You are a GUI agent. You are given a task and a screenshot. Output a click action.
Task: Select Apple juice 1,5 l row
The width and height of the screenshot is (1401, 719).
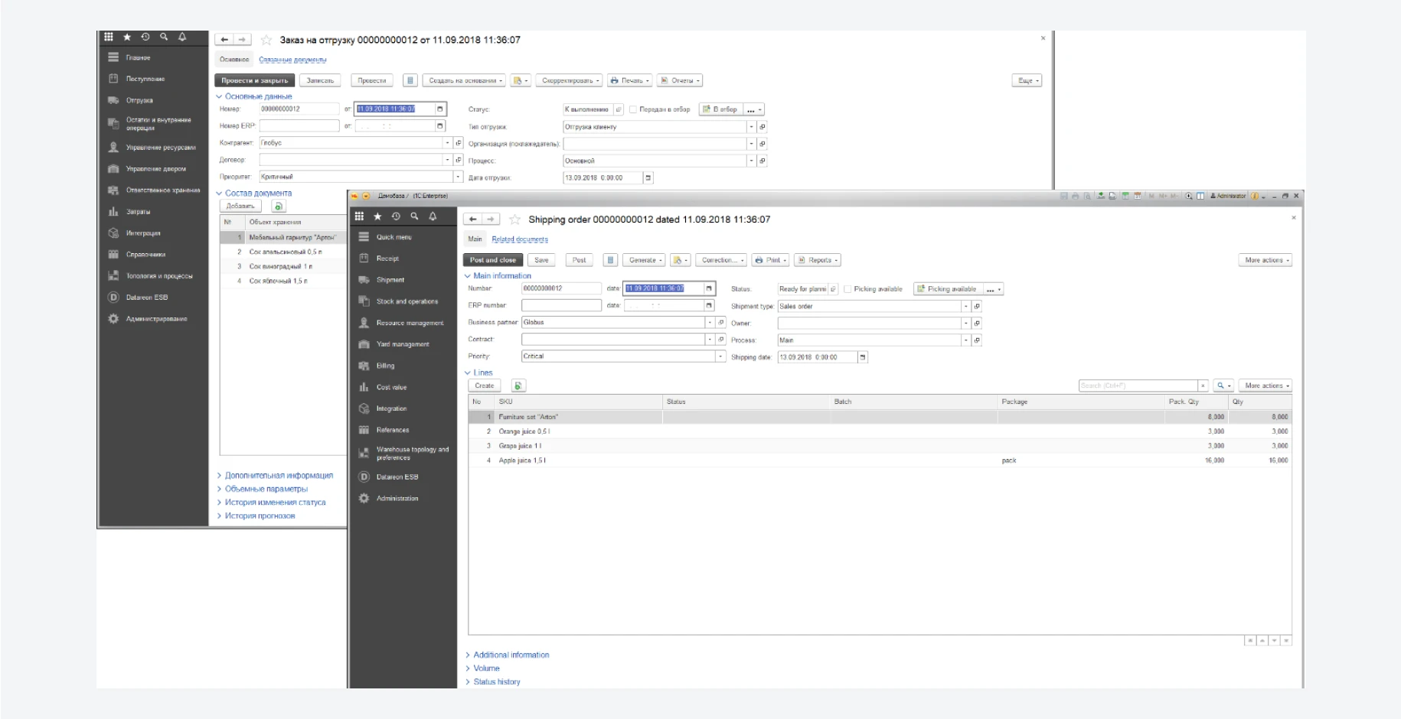[880, 460]
